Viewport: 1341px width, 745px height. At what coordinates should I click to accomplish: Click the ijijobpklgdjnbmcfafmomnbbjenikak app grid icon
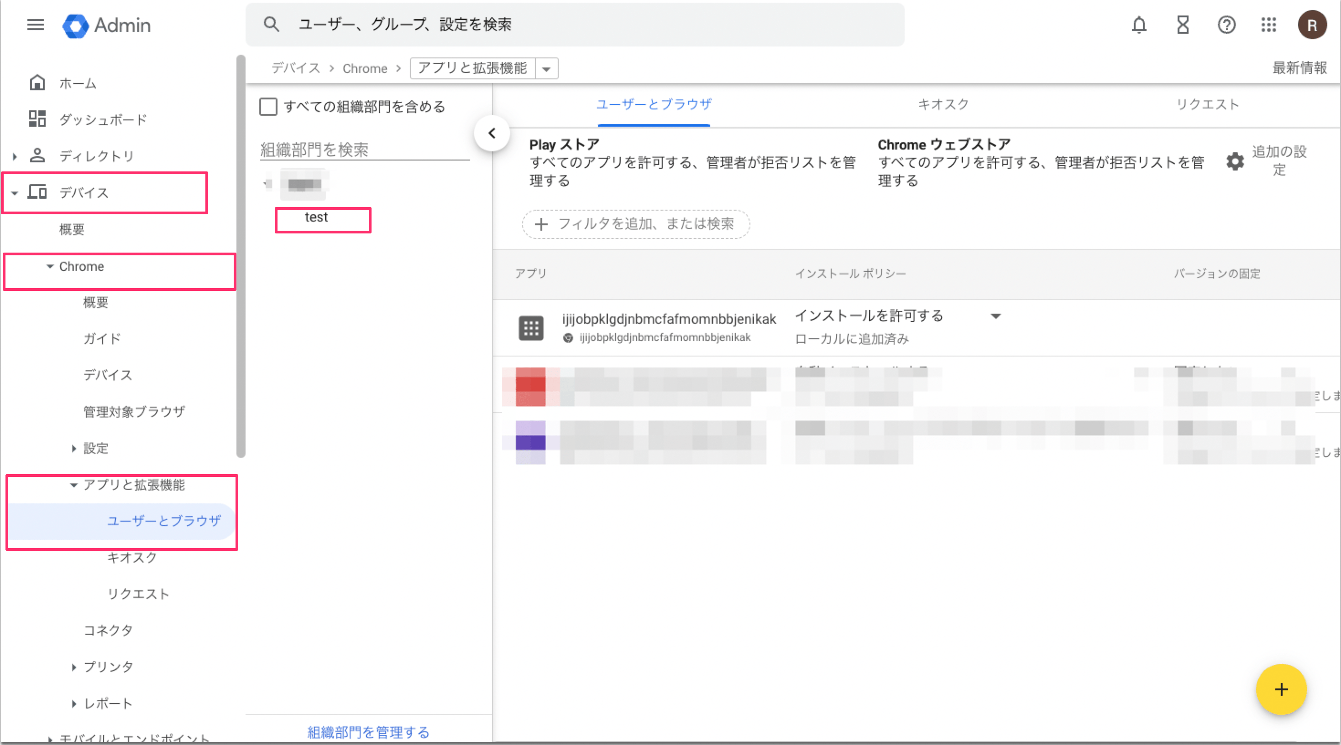pos(531,328)
